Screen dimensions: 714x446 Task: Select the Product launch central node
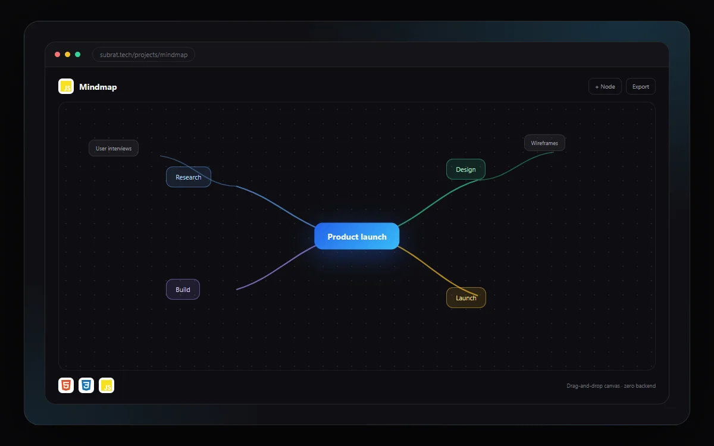point(357,236)
